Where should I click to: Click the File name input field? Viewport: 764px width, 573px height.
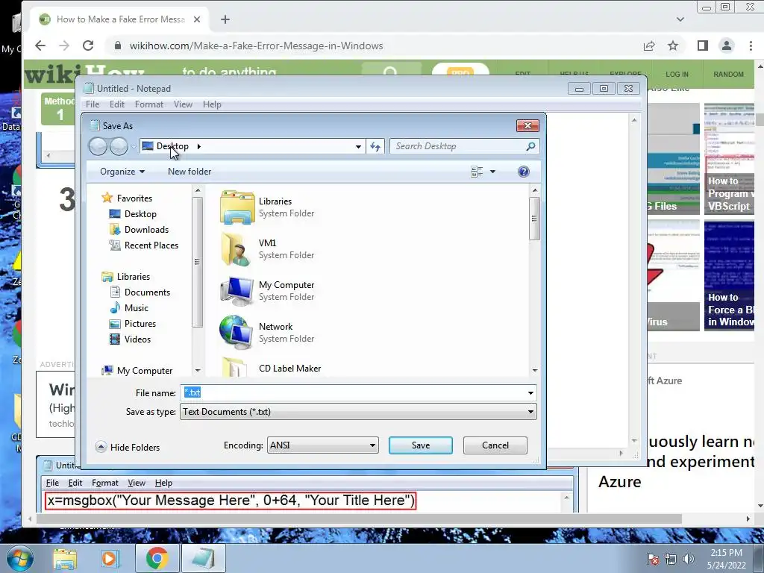(358, 393)
